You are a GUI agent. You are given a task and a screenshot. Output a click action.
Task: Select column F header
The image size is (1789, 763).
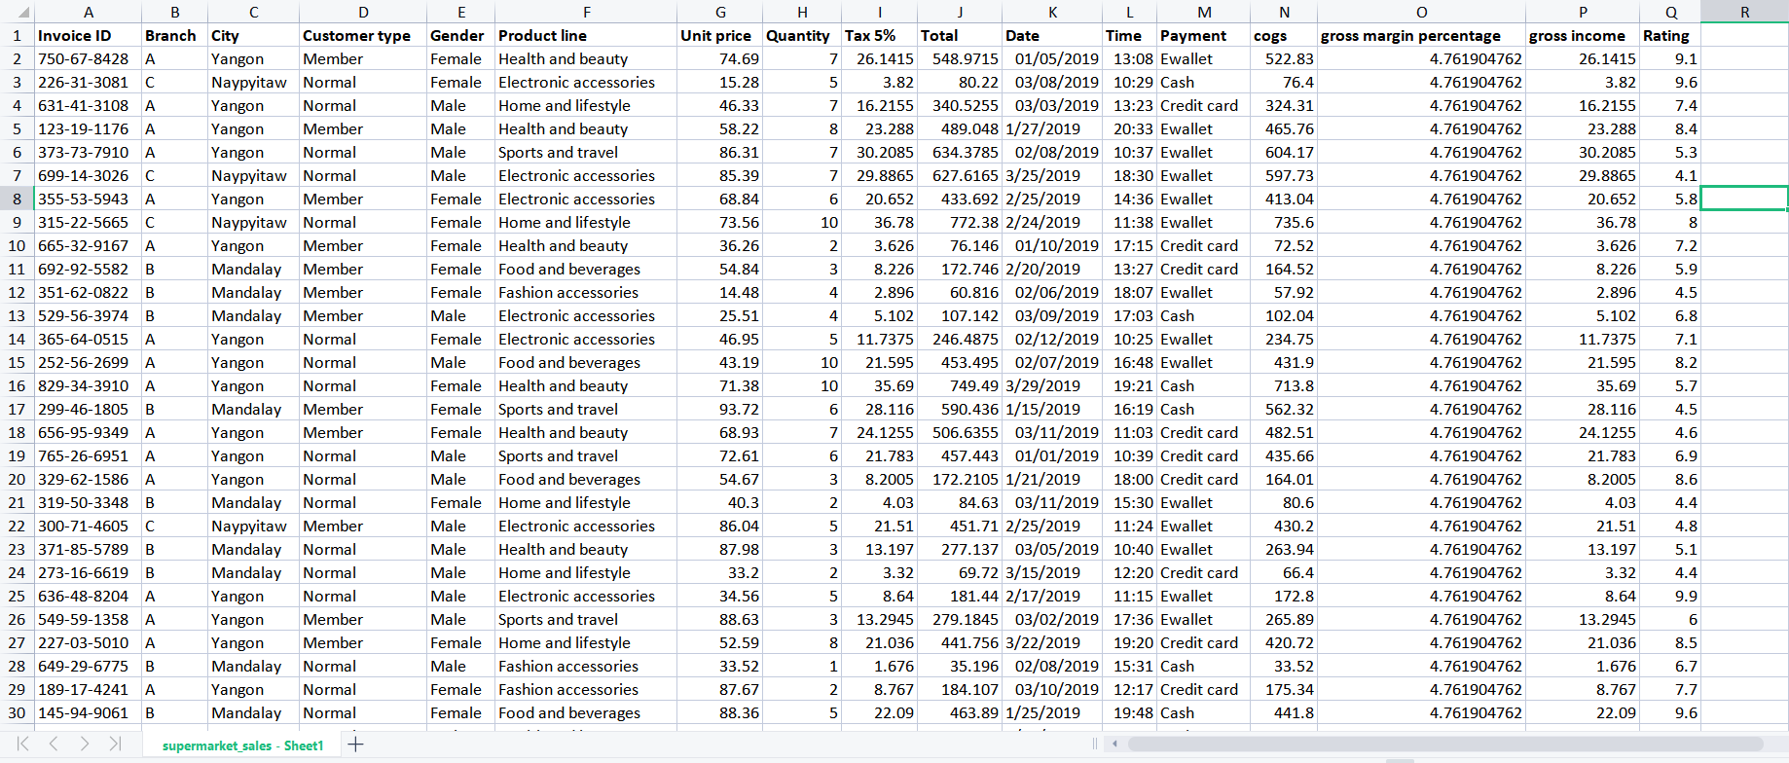pos(586,13)
